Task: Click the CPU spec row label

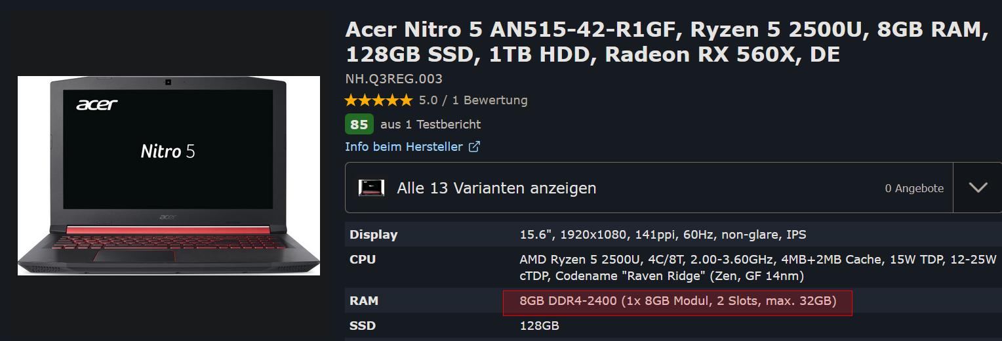Action: 363,260
